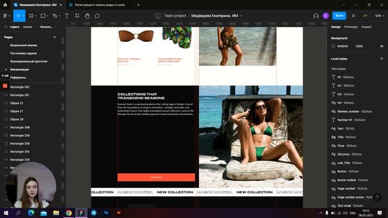Click the canvas horizontal scrollbar

[x=141, y=206]
